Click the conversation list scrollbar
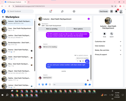The height and width of the screenshot is (101, 126). tap(35, 46)
